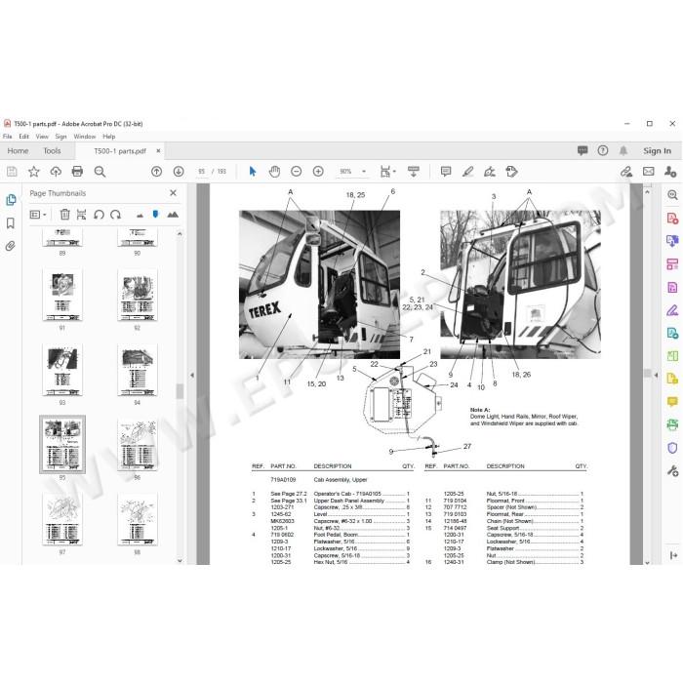The image size is (683, 683).
Task: Open Export PDF tool in right pane
Action: point(672,241)
